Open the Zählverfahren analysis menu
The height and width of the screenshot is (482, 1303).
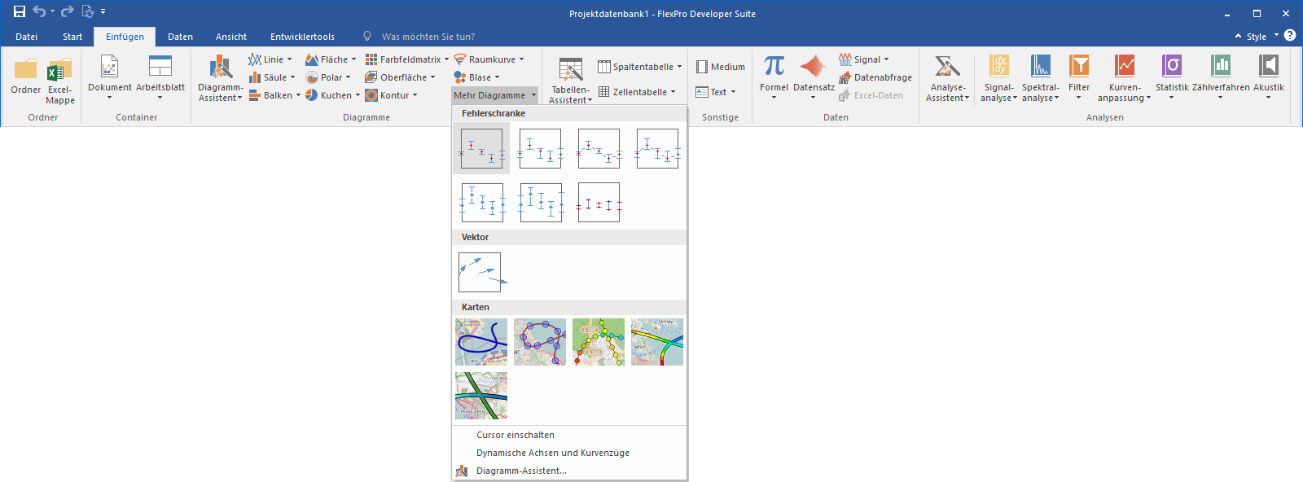pyautogui.click(x=1221, y=77)
